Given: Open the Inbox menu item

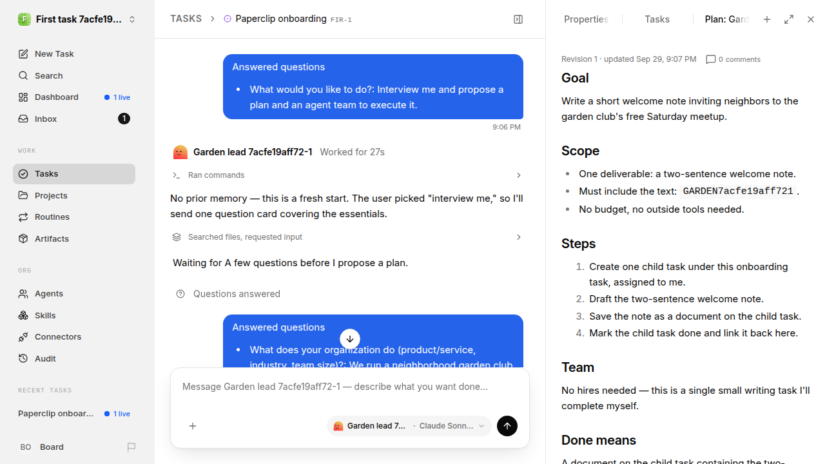Looking at the screenshot, I should [x=74, y=119].
